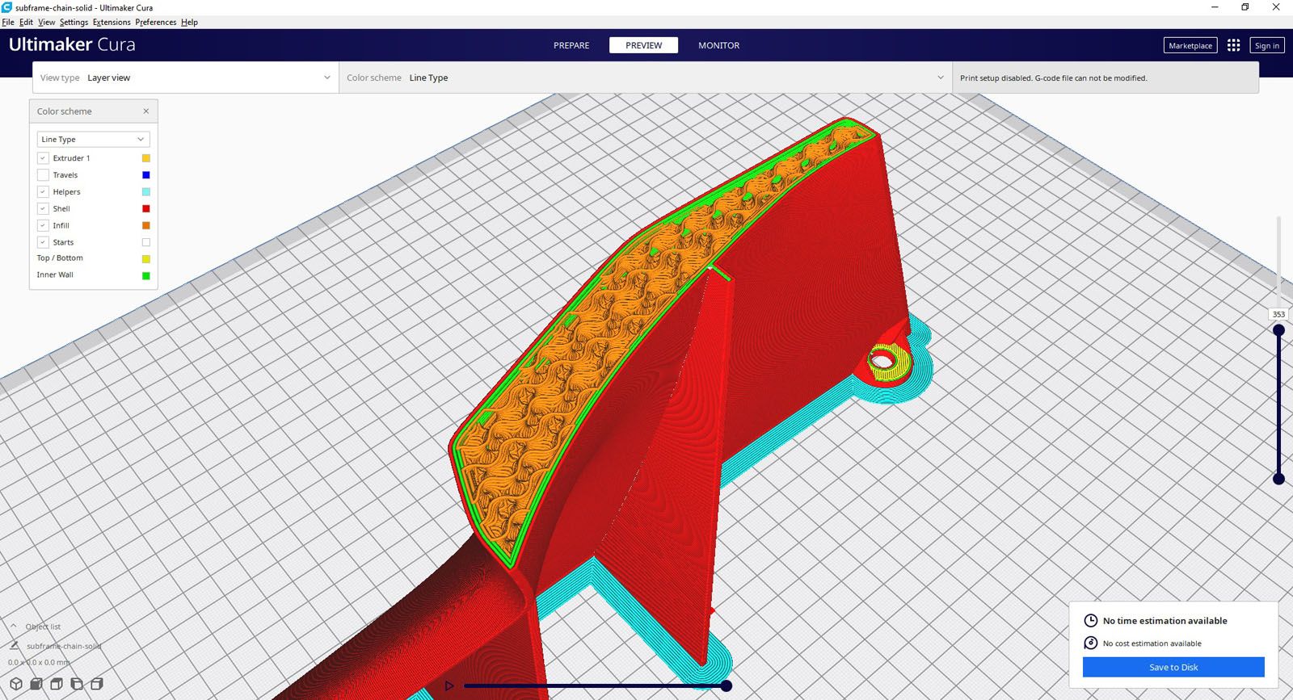
Task: Click the Shell red color swatch
Action: 146,208
